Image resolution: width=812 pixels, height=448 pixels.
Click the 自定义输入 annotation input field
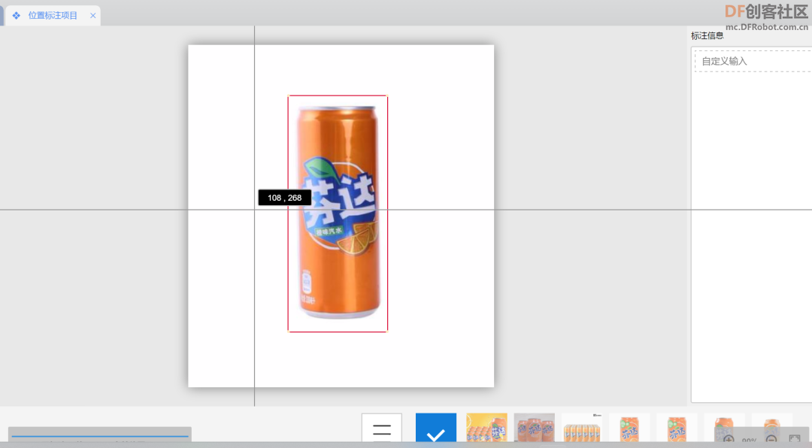click(753, 61)
